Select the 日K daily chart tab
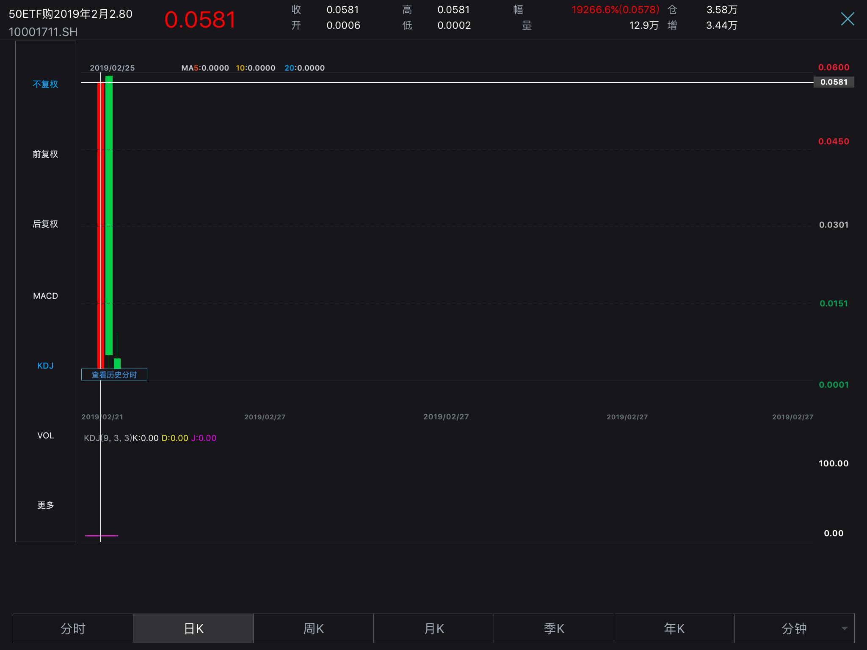 pos(193,628)
